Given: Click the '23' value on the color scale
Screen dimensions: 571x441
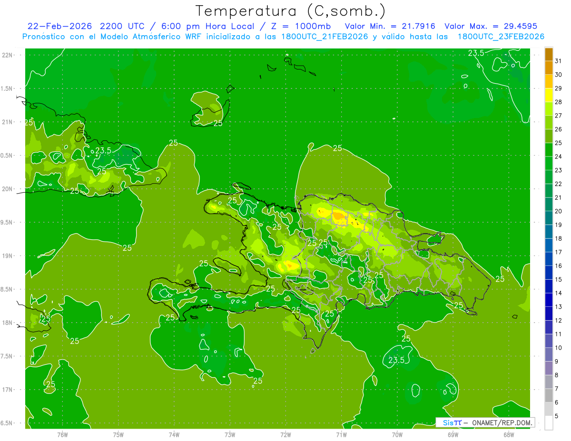Looking at the screenshot, I should pos(559,170).
